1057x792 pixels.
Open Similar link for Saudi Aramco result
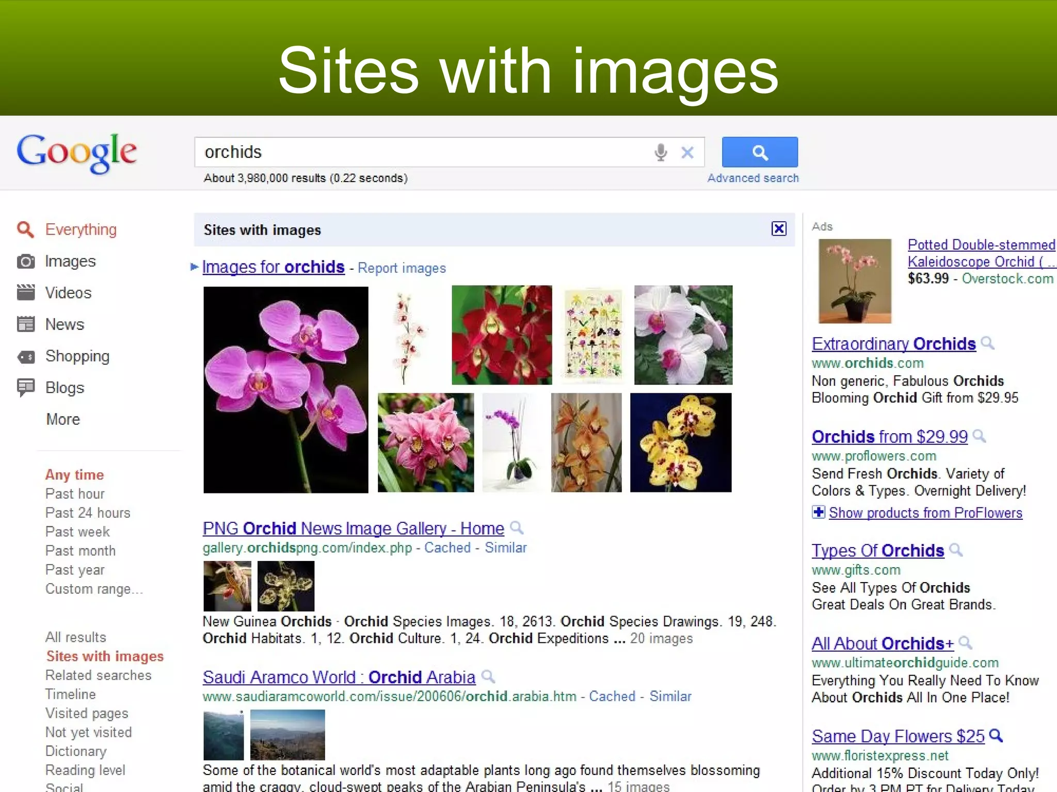pyautogui.click(x=670, y=696)
